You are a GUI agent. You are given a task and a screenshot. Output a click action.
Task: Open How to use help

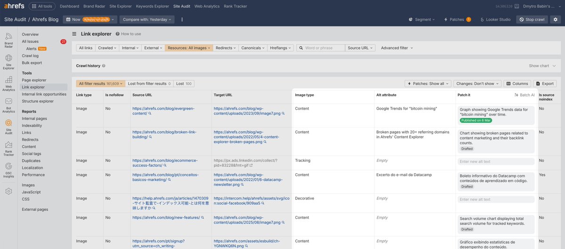tap(128, 34)
